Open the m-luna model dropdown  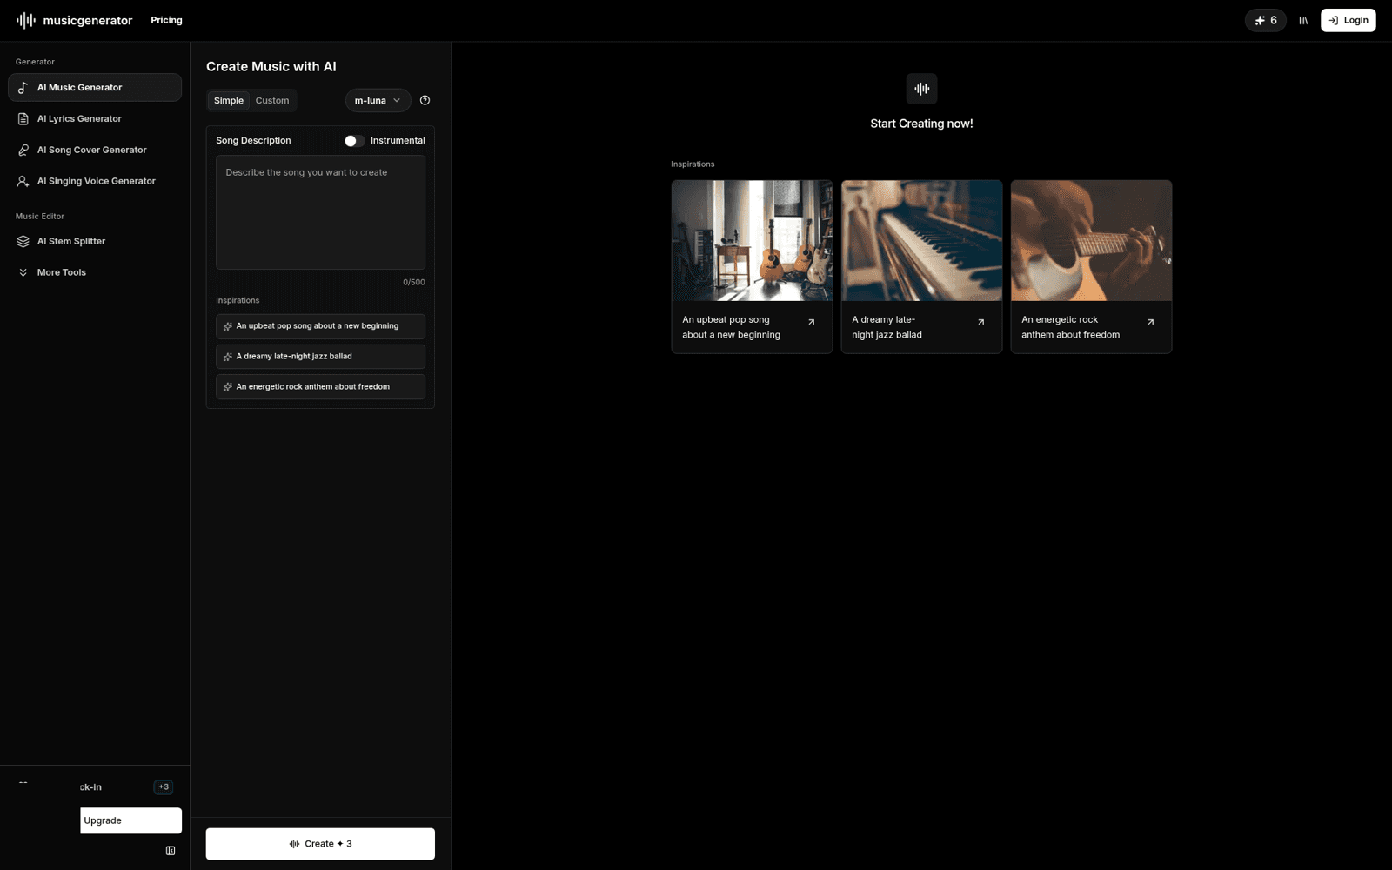coord(378,101)
